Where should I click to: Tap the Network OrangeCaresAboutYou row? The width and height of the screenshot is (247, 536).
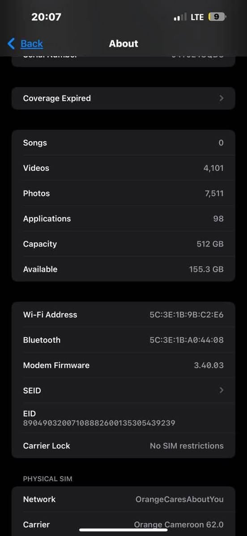123,499
